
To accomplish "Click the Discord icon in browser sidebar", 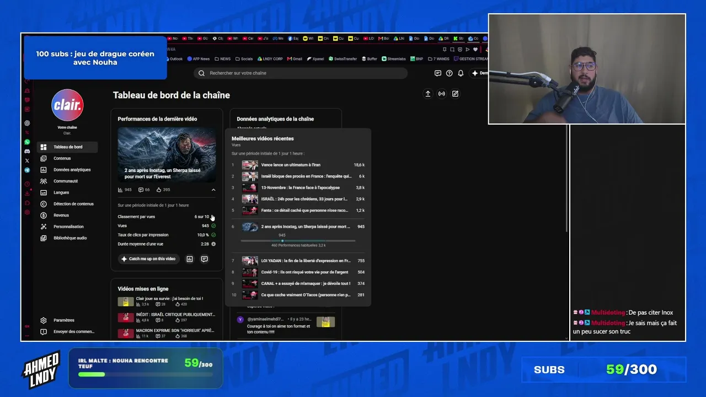I will [x=27, y=151].
